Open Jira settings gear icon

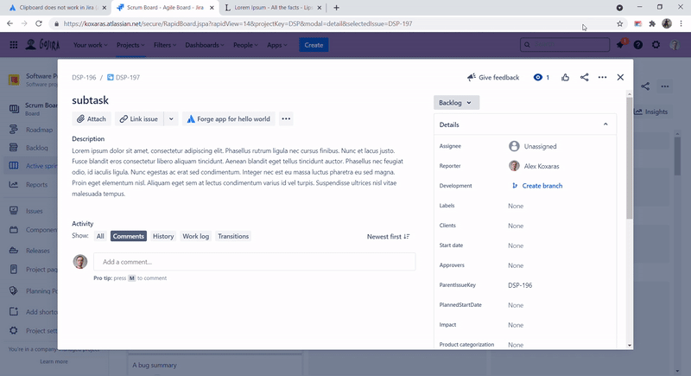tap(656, 45)
